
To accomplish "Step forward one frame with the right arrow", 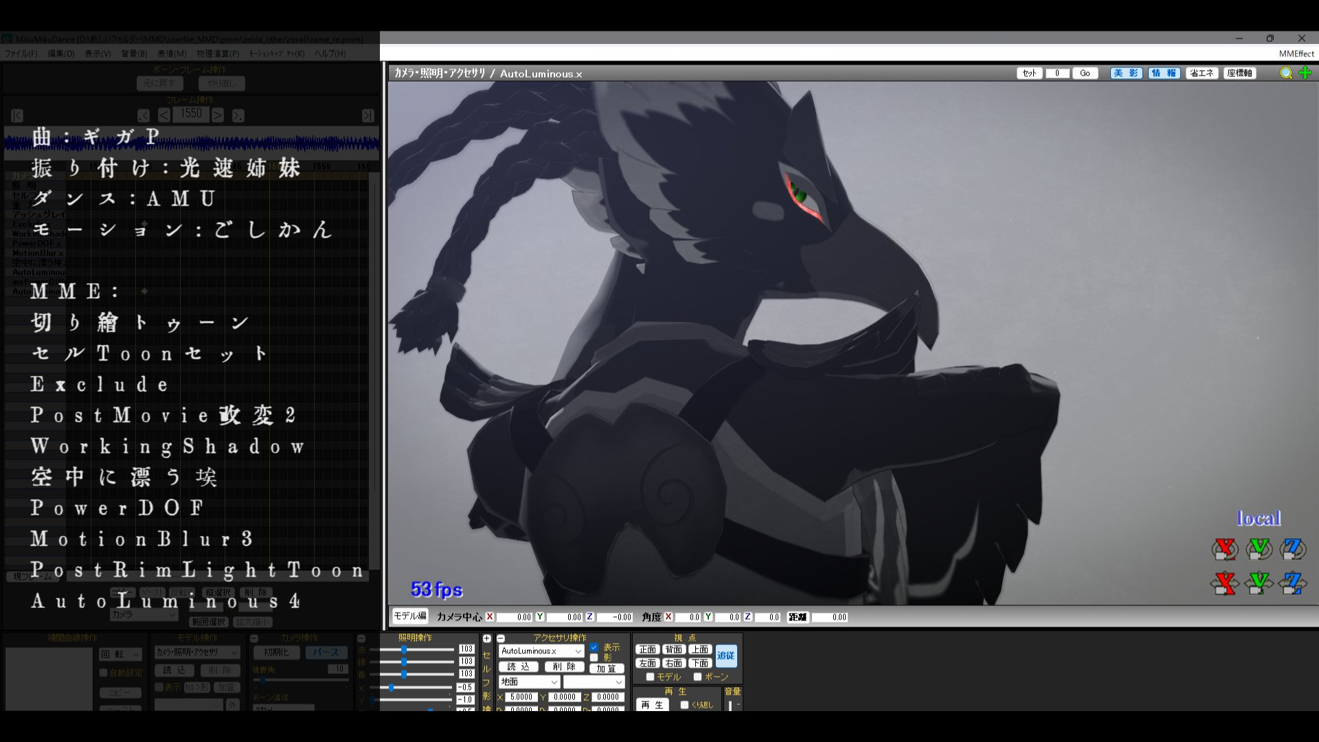I will click(x=217, y=115).
